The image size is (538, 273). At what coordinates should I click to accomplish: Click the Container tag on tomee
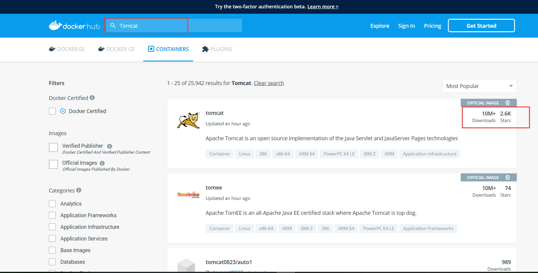(x=220, y=229)
